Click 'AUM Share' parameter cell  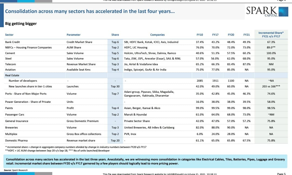pyautogui.click(x=74, y=47)
